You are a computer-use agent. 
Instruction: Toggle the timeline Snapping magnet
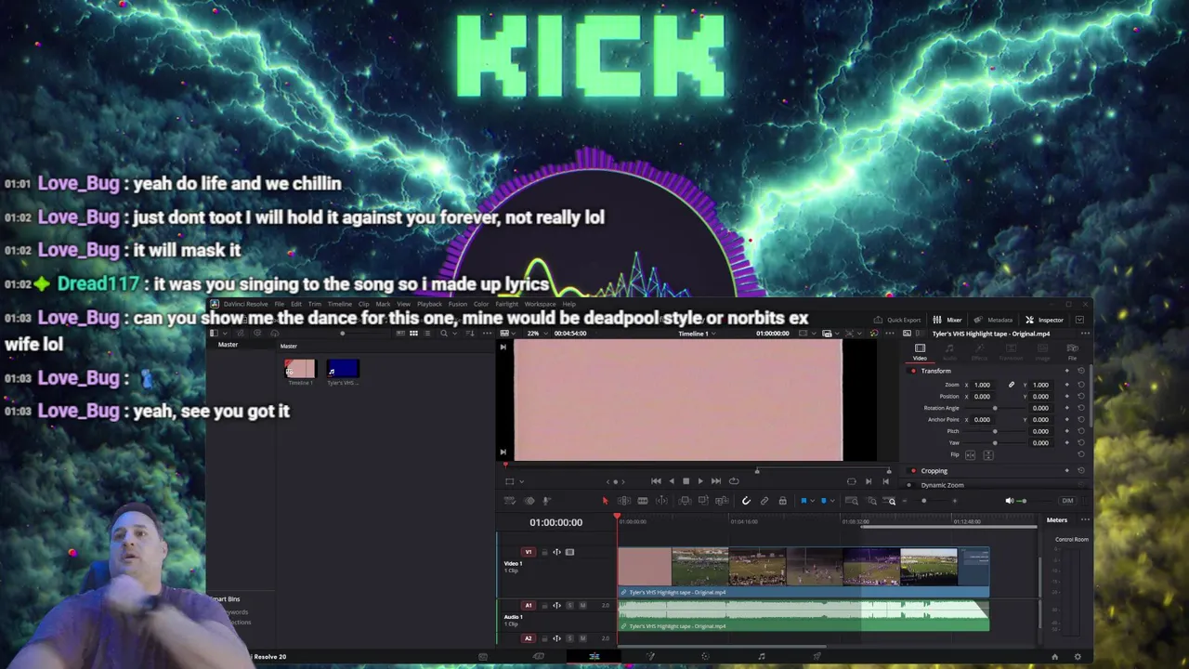(x=746, y=501)
